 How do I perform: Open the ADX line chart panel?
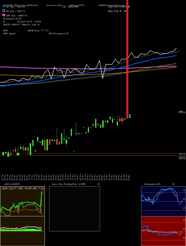[x=22, y=201]
